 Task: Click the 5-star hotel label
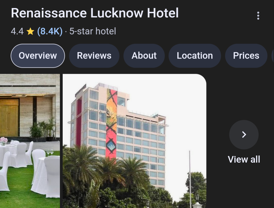click(x=93, y=31)
